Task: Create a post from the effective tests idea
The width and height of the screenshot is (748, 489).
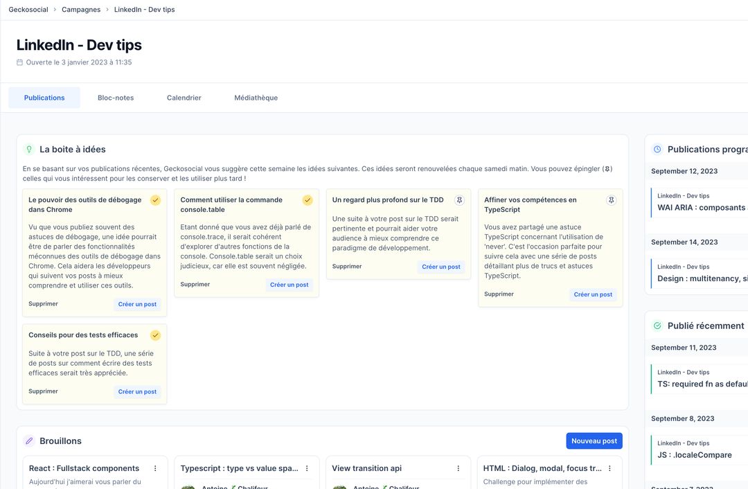Action: (137, 391)
